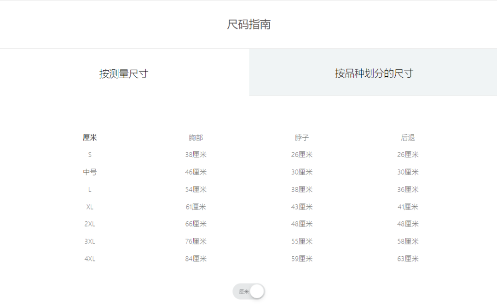Switch to the 按品种划分的尺寸 tab
Image resolution: width=497 pixels, height=306 pixels.
373,73
